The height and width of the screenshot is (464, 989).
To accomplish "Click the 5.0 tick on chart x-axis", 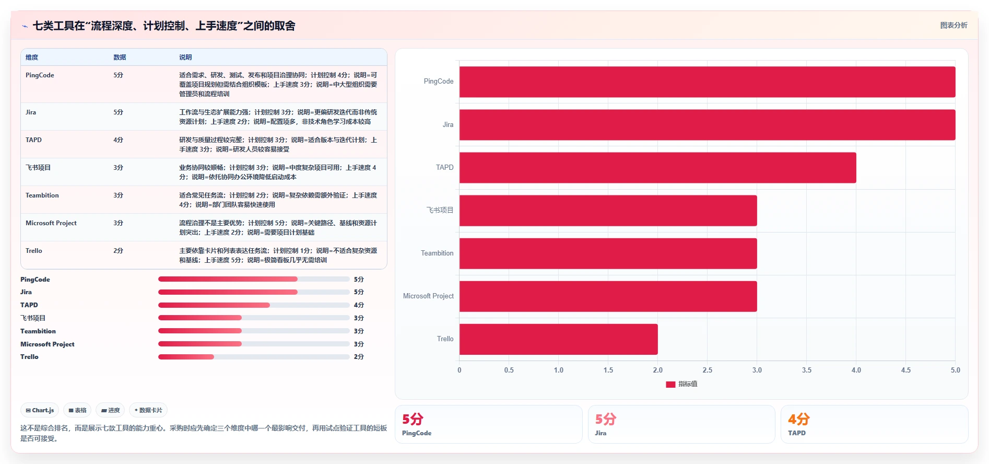I will (955, 370).
